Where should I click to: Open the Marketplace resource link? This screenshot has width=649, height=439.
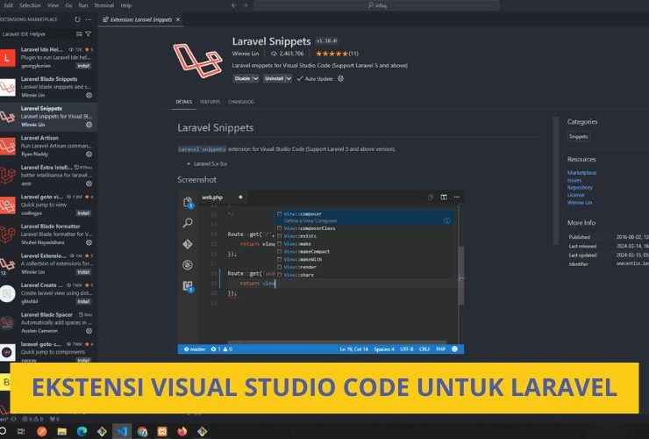click(581, 172)
